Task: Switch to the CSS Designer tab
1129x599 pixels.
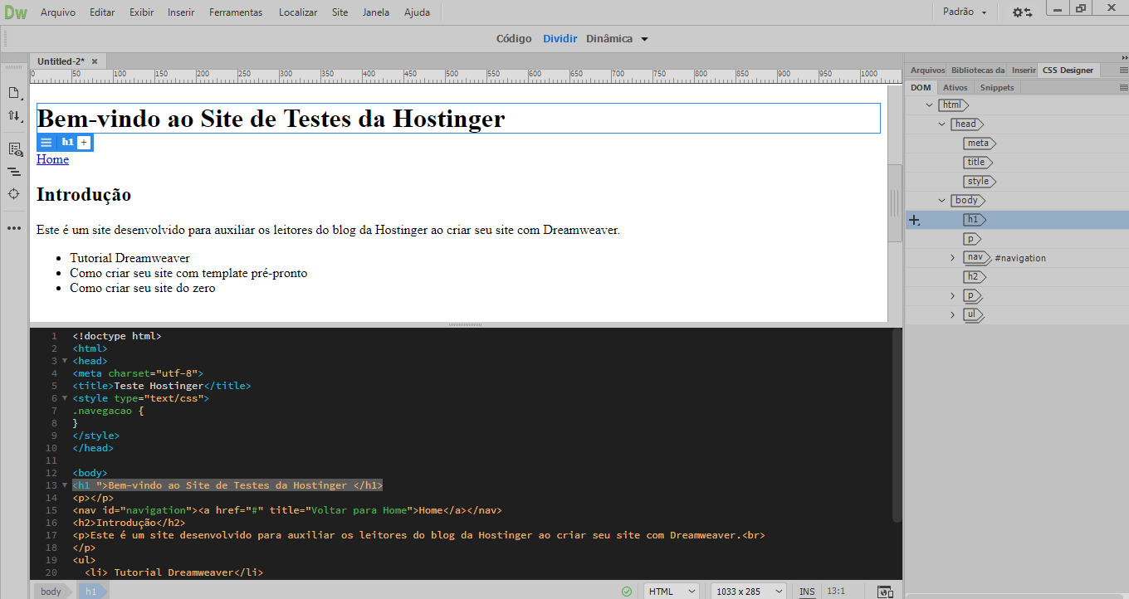Action: coord(1068,71)
